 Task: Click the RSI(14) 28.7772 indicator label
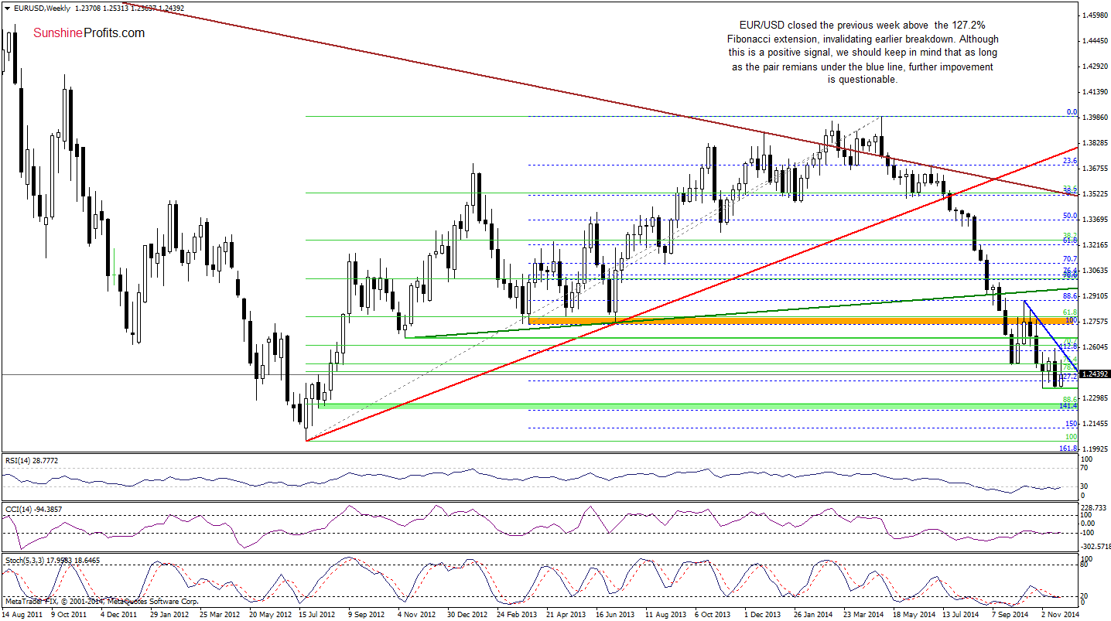tap(31, 461)
